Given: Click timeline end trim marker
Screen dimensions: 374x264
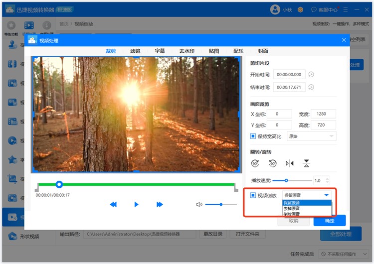Looking at the screenshot, I should pos(236,187).
